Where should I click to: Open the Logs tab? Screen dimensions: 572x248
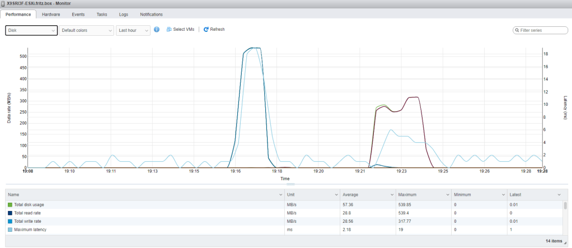123,15
